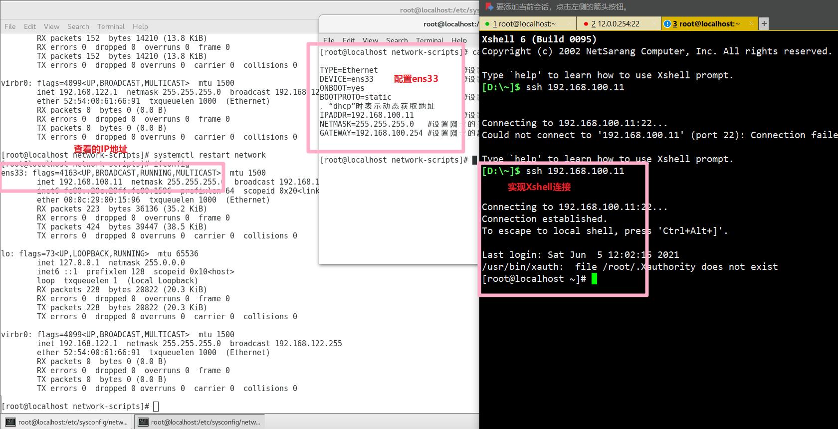Image resolution: width=838 pixels, height=429 pixels.
Task: Open a new Xshell tab with the plus button
Action: click(x=764, y=23)
